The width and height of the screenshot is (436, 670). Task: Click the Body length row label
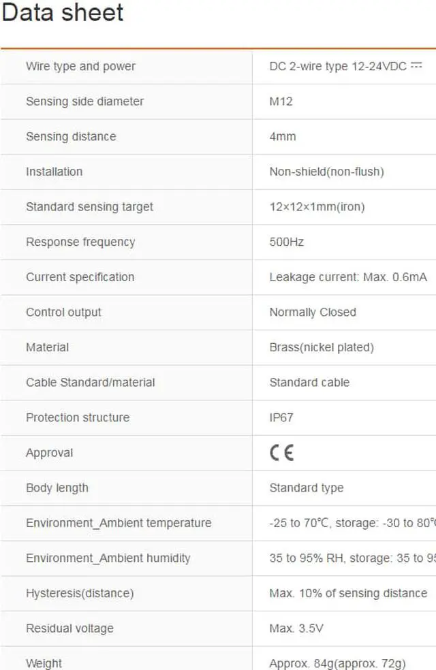pos(57,488)
